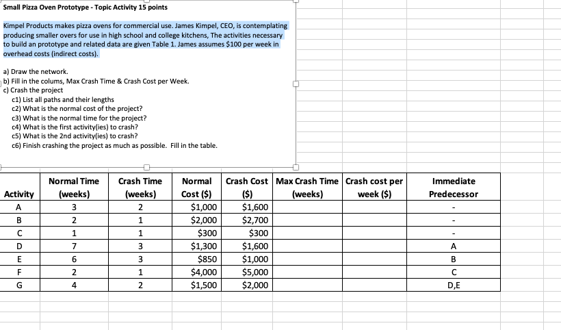Click the 'c) Crash the project' line

pyautogui.click(x=33, y=90)
